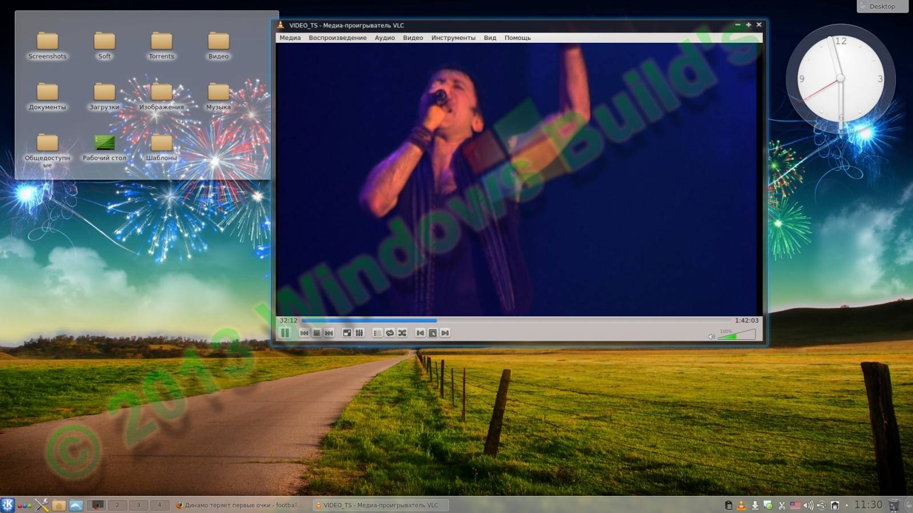
Task: Toggle elapsed time display 32:12
Action: 288,320
